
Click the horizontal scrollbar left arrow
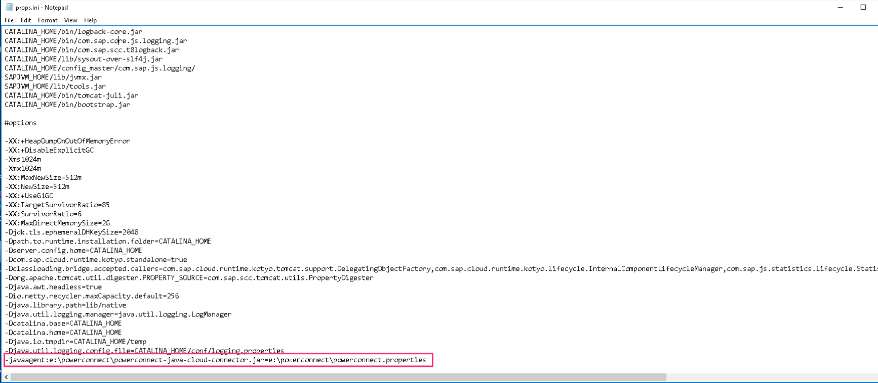tap(6, 377)
